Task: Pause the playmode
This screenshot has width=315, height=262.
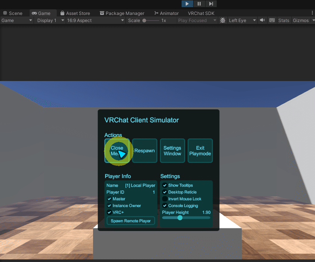Action: pos(199,4)
